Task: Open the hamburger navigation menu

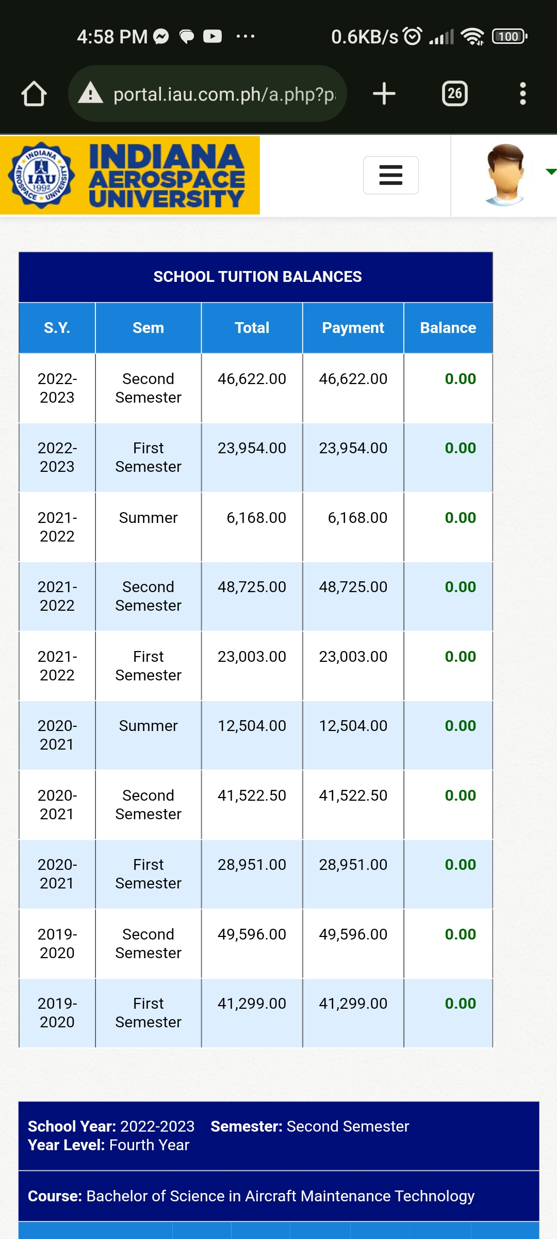Action: 390,175
